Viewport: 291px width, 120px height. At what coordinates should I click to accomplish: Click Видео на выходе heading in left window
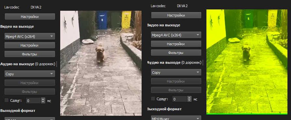pos(17,26)
